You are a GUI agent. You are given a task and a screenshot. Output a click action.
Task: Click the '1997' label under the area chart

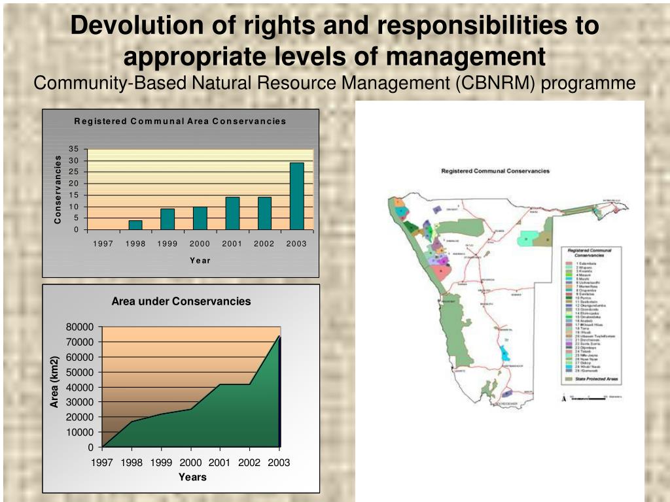[x=101, y=463]
